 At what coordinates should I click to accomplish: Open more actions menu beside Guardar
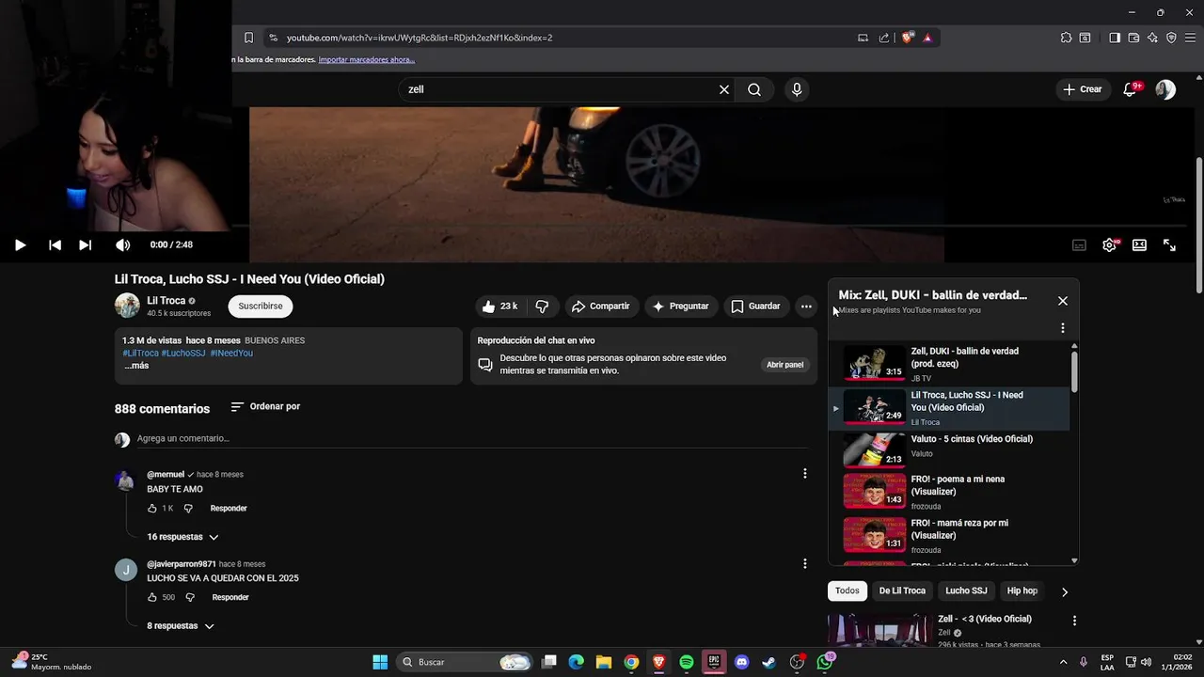coord(806,306)
